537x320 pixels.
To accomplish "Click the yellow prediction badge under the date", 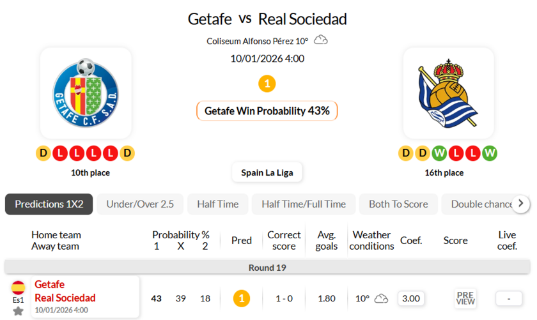I will [x=267, y=84].
